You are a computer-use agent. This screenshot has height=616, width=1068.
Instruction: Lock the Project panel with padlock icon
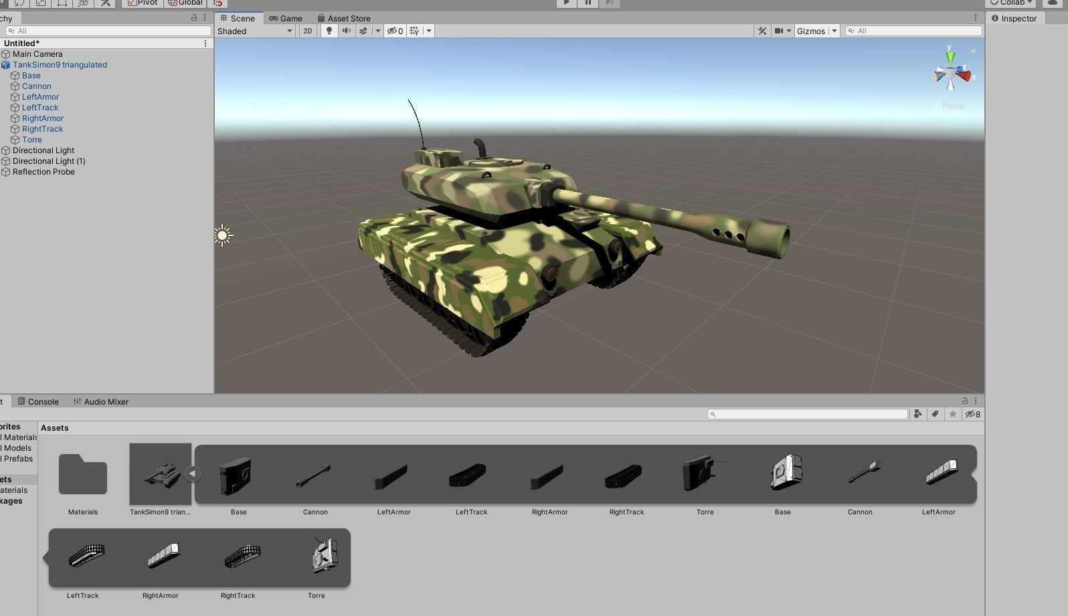pyautogui.click(x=965, y=401)
